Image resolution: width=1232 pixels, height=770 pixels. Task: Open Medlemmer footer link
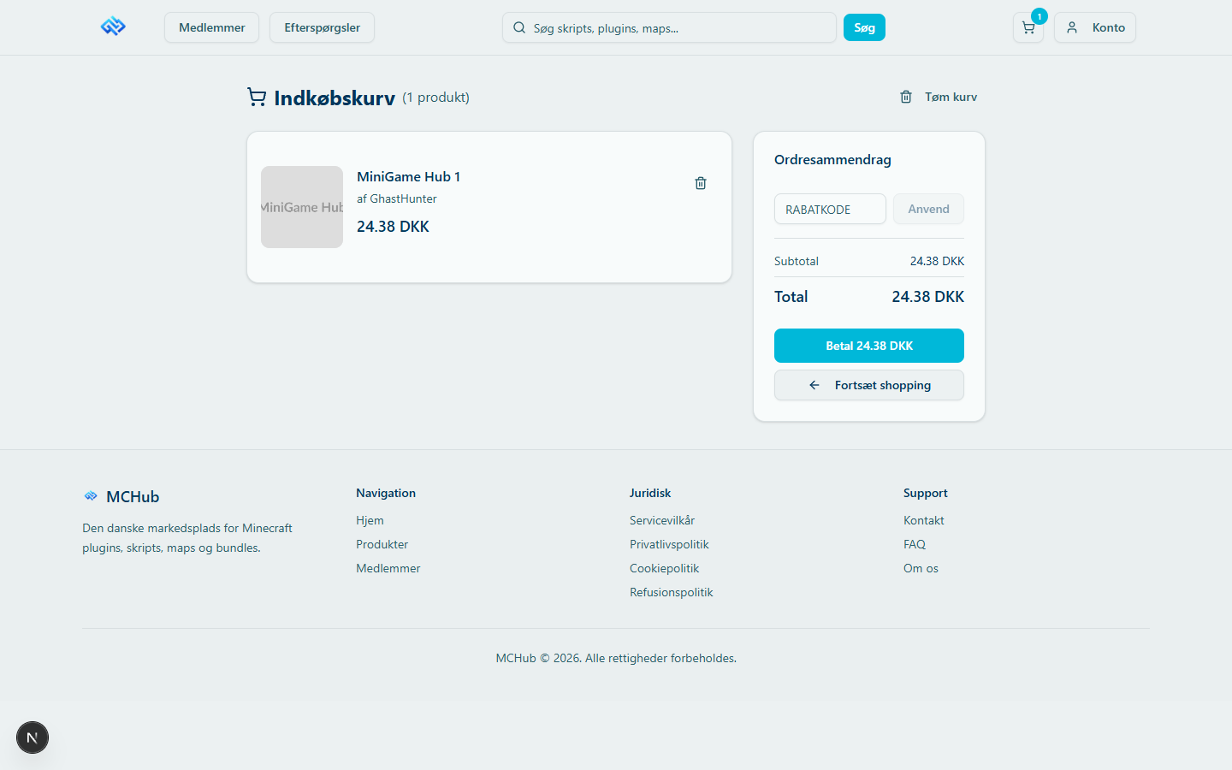(x=388, y=568)
